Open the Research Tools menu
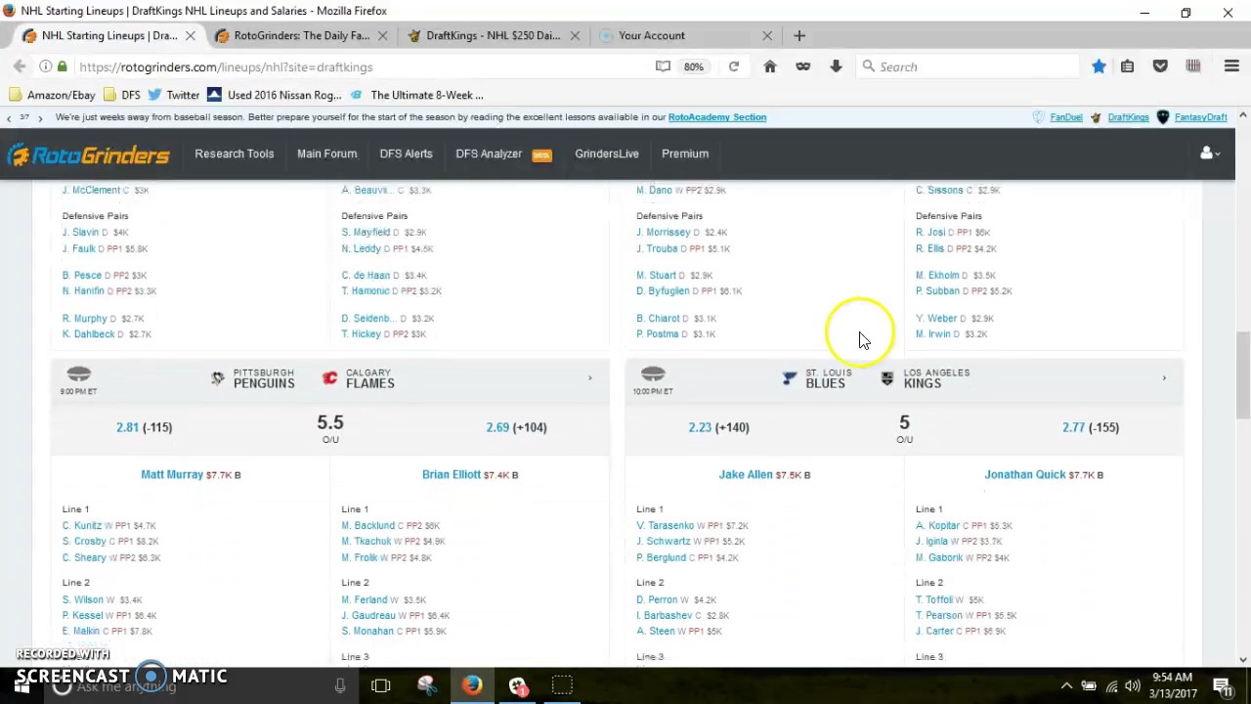Viewport: 1251px width, 704px height. click(x=234, y=154)
